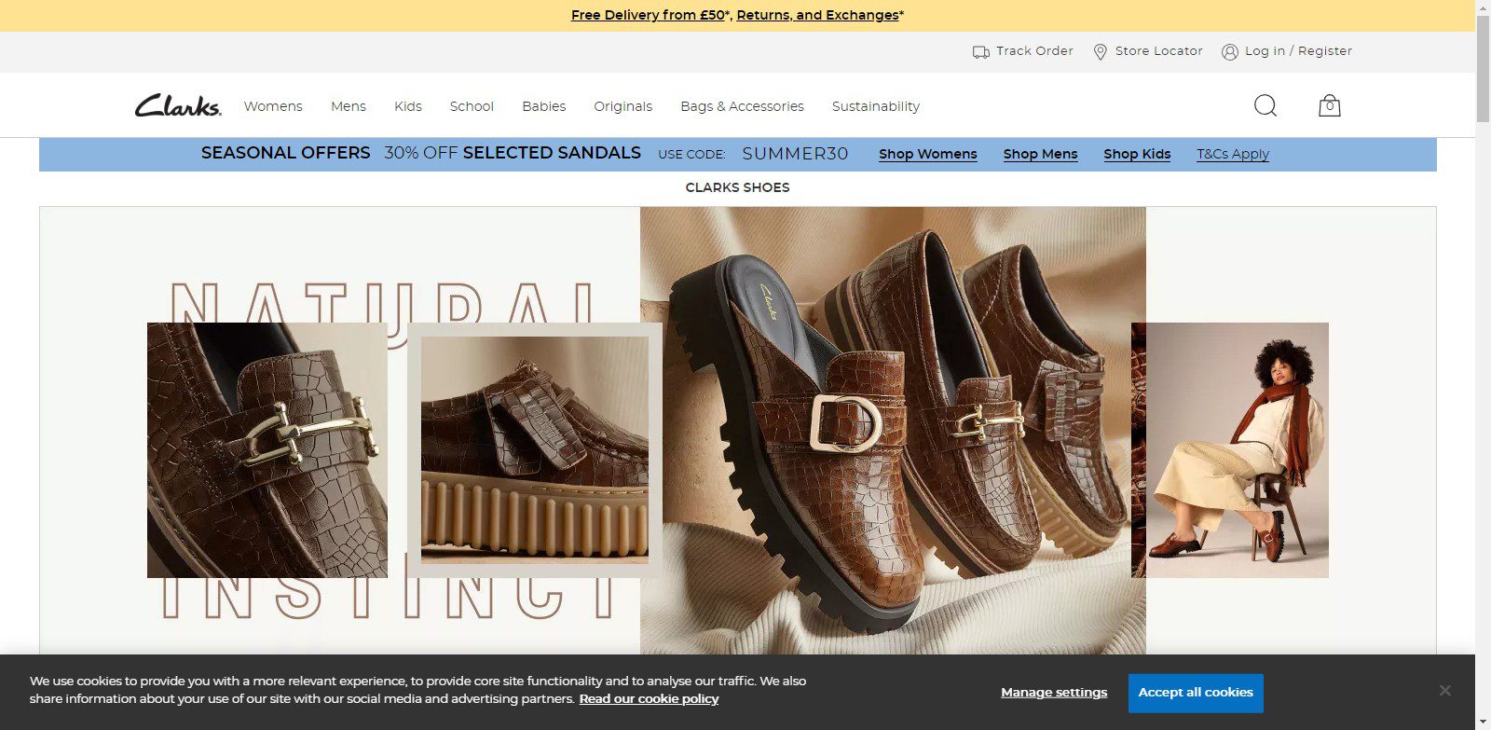Click Free Delivery from £50 banner link
The height and width of the screenshot is (730, 1491).
(648, 15)
